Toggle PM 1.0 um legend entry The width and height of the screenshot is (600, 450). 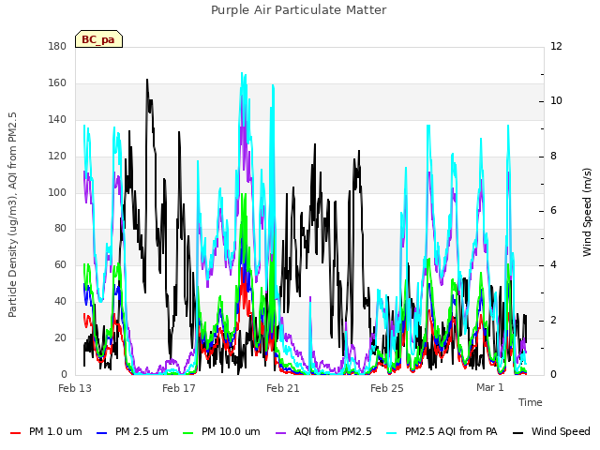tap(46, 431)
